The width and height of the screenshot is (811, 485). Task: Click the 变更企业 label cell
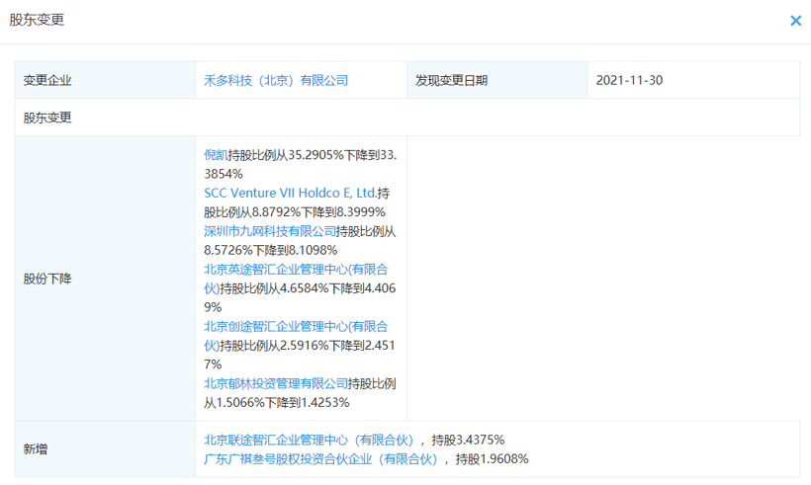pos(105,80)
